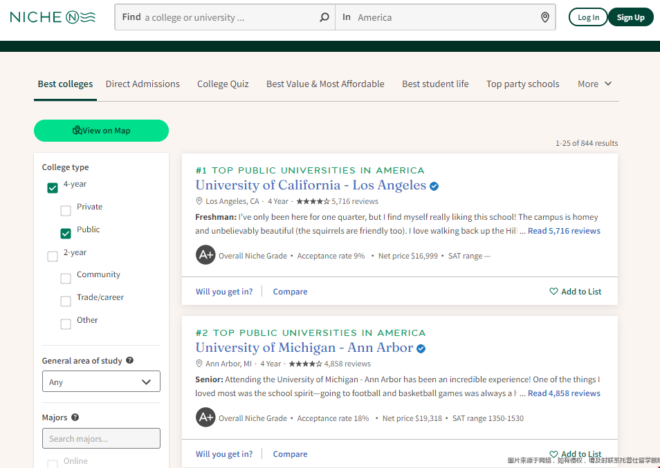Click the Acceptance rate 18% text
This screenshot has height=468, width=660.
(333, 418)
